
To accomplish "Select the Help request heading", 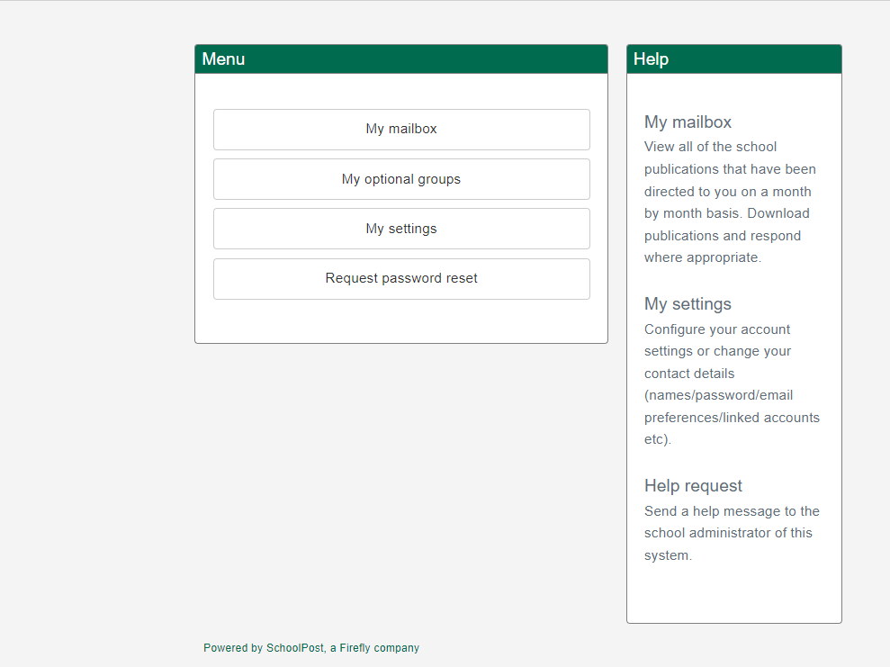I will point(693,486).
